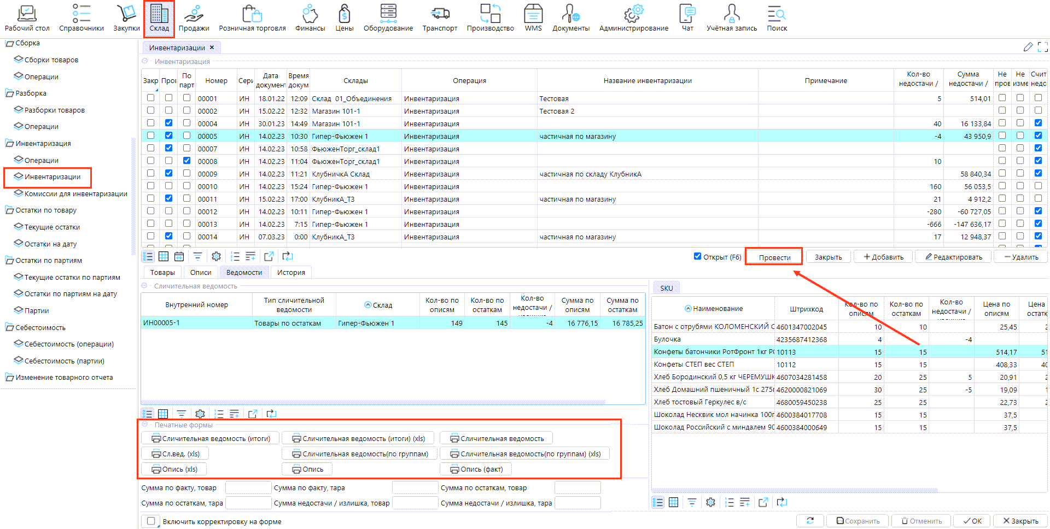Viewport: 1050px width, 529px height.
Task: Uncheck the Открыт (F6) checkbox
Action: tap(697, 256)
